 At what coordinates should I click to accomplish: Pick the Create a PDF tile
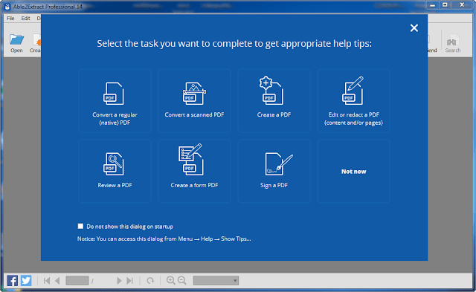(x=274, y=100)
